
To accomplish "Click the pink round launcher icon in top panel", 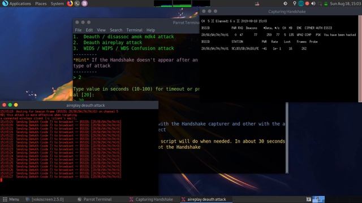I will (84, 3).
